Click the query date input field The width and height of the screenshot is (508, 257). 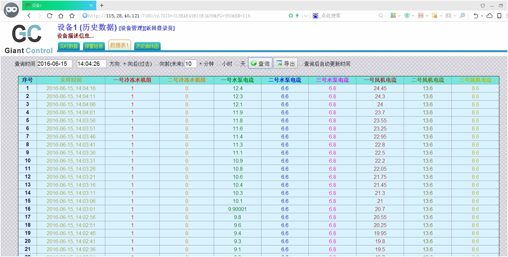coord(54,64)
